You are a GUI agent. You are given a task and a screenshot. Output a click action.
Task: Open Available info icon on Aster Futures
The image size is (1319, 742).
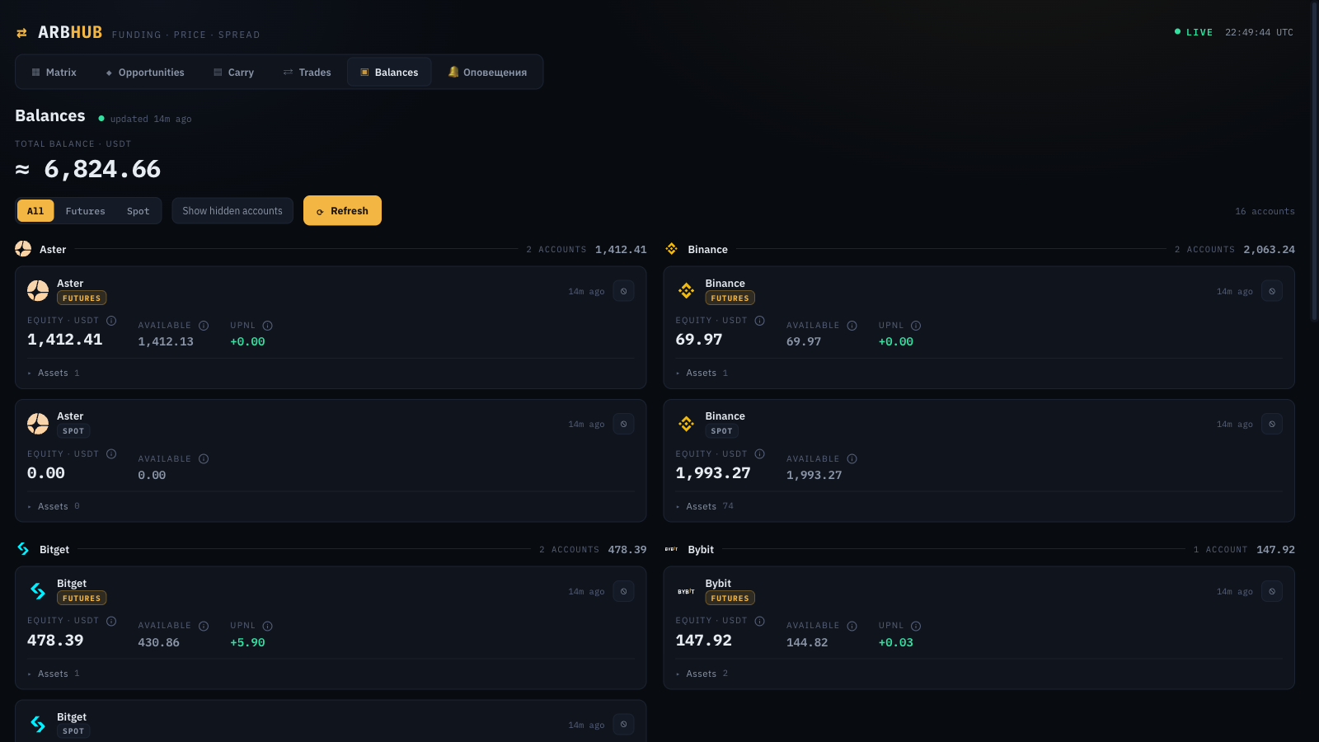click(204, 326)
